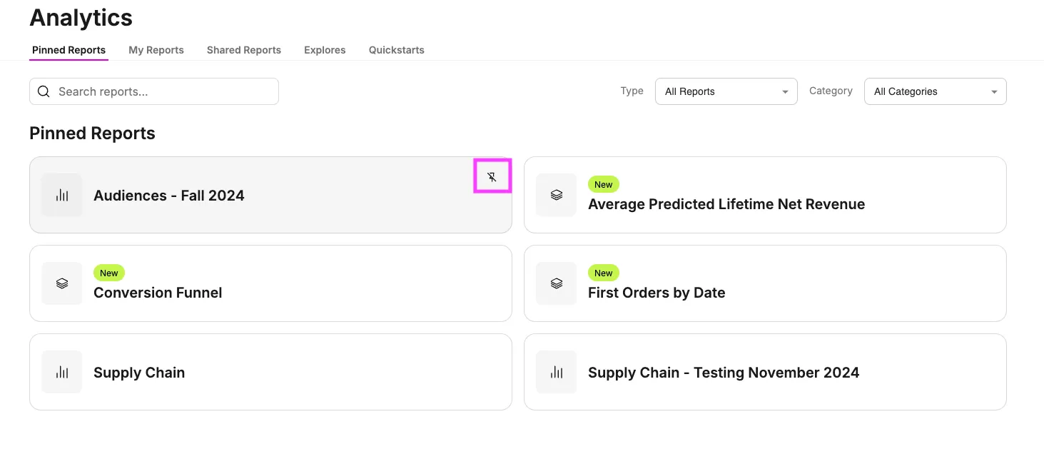Click the New badge on First Orders by Date
The image size is (1044, 469).
[604, 273]
